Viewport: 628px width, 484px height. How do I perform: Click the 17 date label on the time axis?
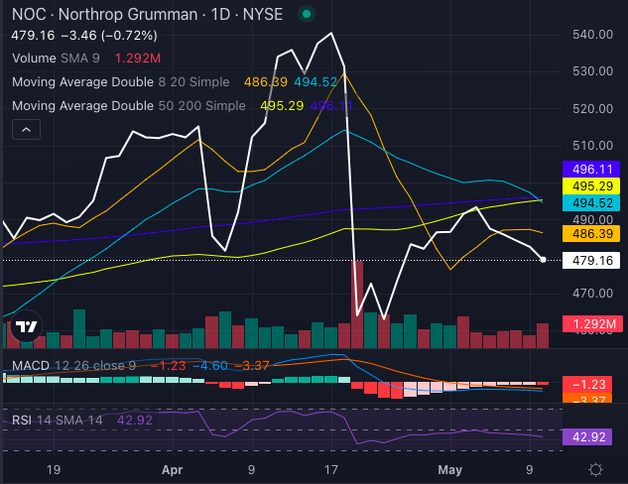(x=330, y=469)
